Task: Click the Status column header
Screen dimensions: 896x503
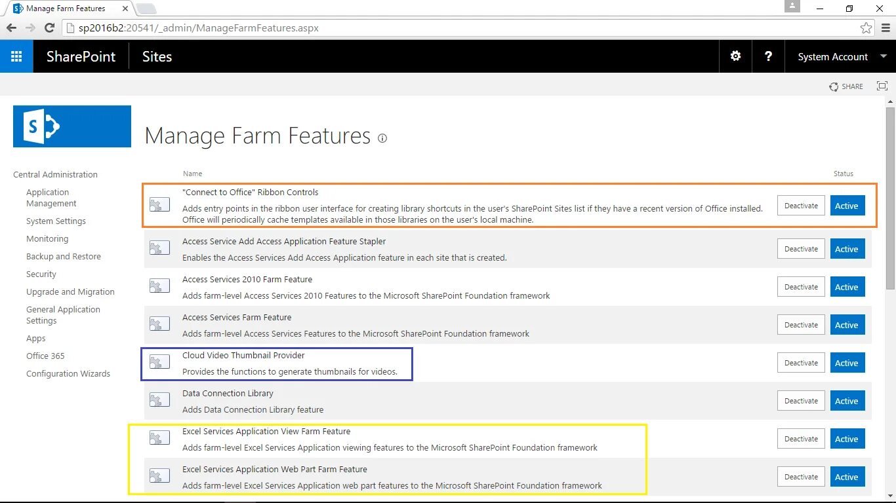Action: click(844, 174)
